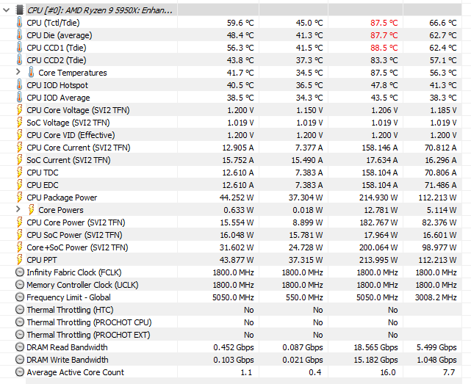The height and width of the screenshot is (384, 471).
Task: Click thermometer icon beside CPU CCD2 (Tdie)
Action: tap(20, 60)
